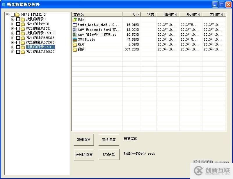The image size is (233, 179).
Task: Select the 虚拟机.zip archive icon
Action: point(75,39)
